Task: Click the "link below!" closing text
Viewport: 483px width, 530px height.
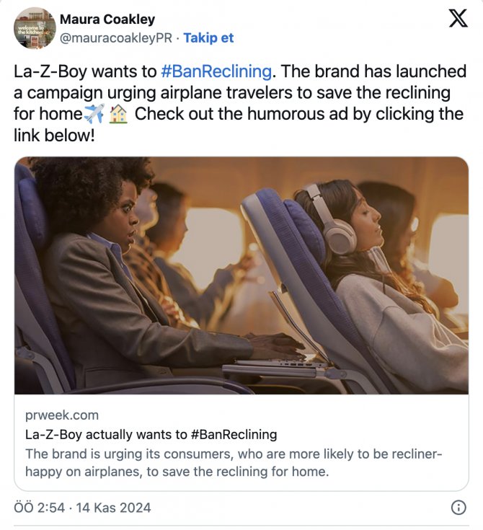Action: [x=54, y=135]
